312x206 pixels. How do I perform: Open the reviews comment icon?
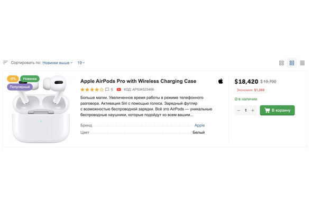107,90
